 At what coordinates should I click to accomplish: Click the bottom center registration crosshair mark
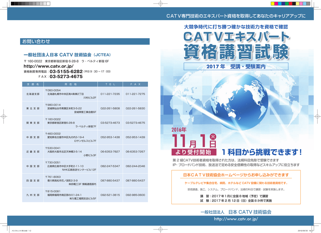160,229
